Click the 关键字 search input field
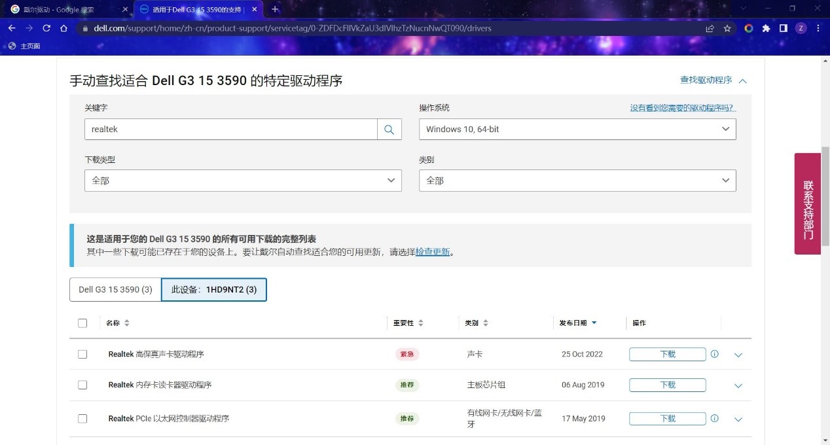Screen dimensions: 830x445 click(x=230, y=130)
